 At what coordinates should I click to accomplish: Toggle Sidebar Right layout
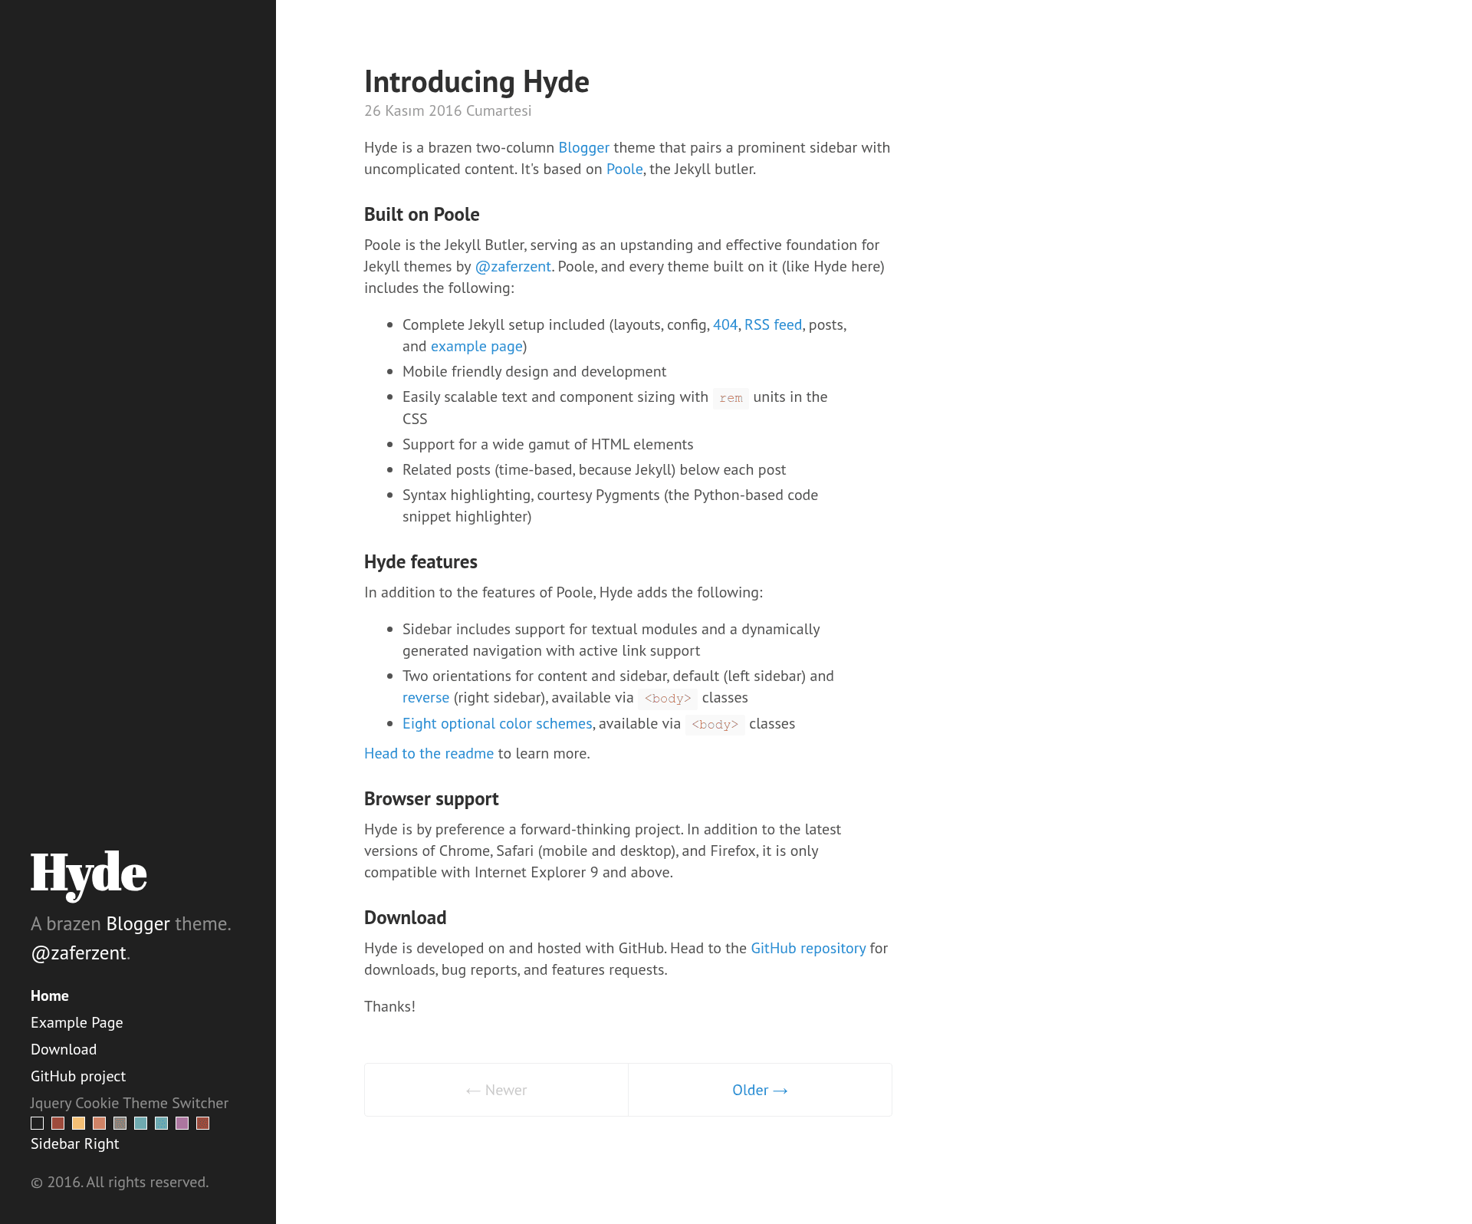[75, 1143]
